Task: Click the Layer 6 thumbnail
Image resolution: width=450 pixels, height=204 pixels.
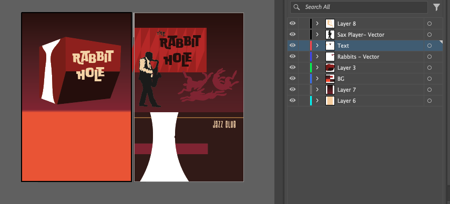Action: [330, 100]
